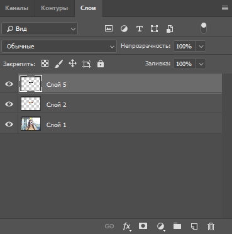The image size is (232, 234).
Task: Create new group folder icon
Action: pos(177,226)
